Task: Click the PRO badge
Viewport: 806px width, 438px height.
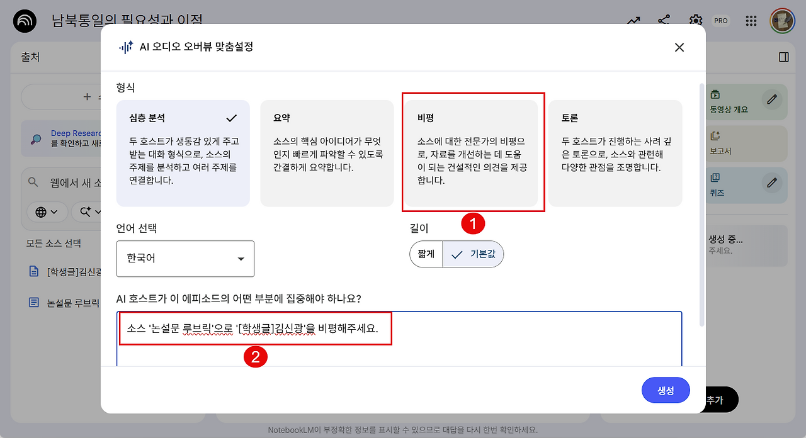Action: click(721, 21)
